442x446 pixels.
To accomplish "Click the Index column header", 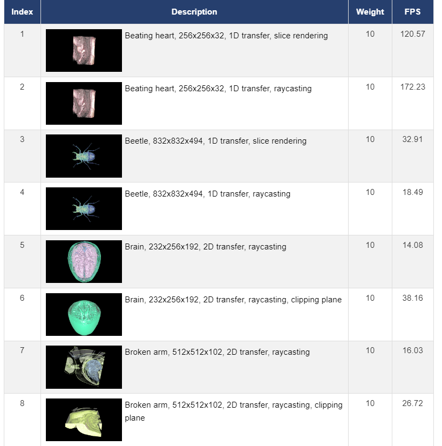I will pos(22,12).
